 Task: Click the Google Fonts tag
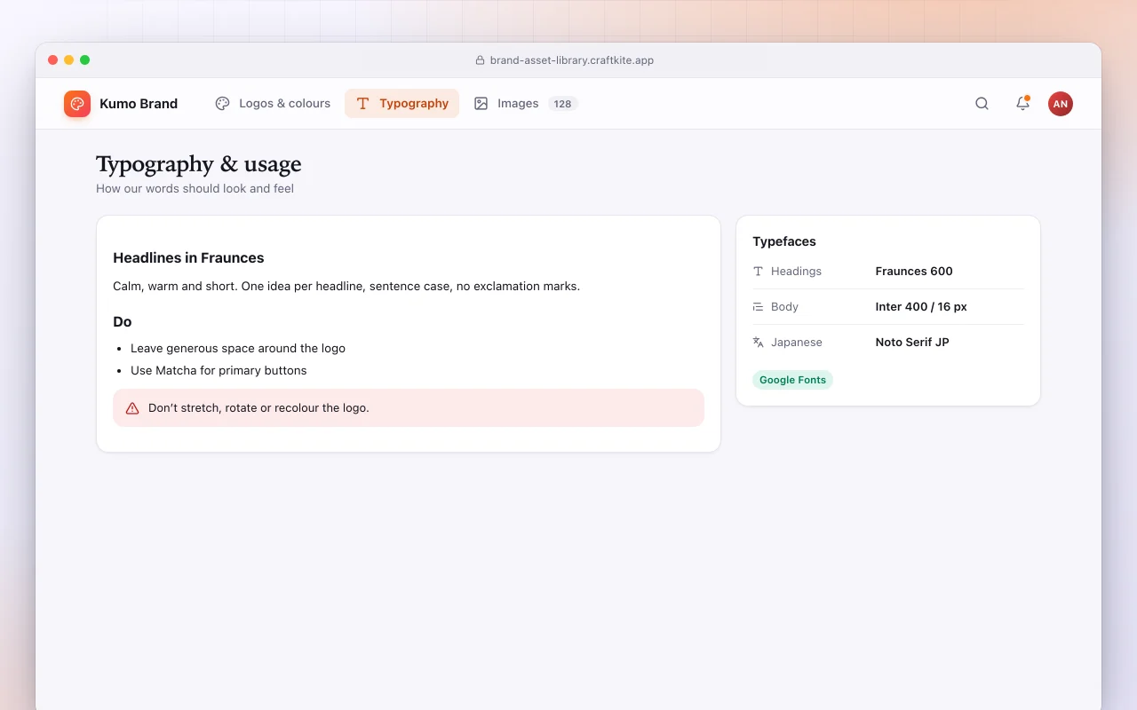coord(792,380)
